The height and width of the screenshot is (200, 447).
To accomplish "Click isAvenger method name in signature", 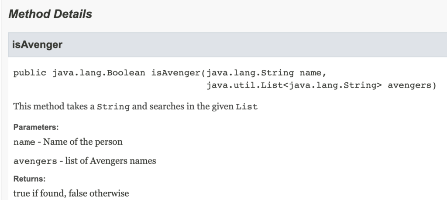I will click(176, 73).
